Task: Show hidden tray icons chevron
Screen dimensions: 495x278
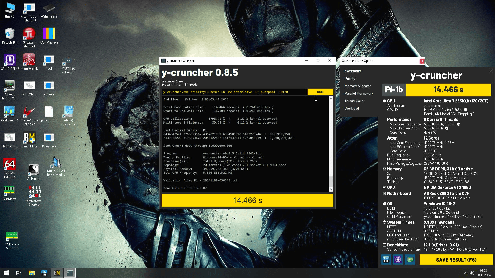Action: click(x=466, y=273)
